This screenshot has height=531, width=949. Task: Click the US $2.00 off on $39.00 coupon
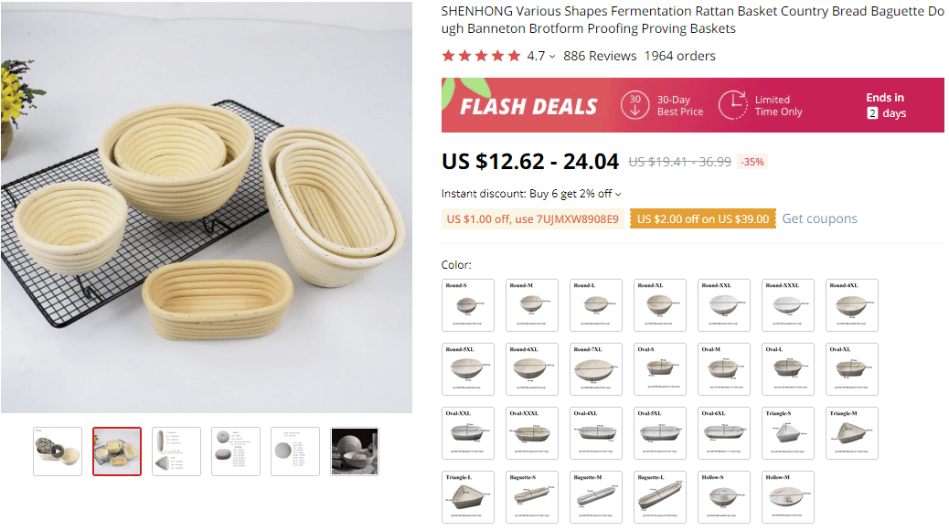pyautogui.click(x=702, y=218)
